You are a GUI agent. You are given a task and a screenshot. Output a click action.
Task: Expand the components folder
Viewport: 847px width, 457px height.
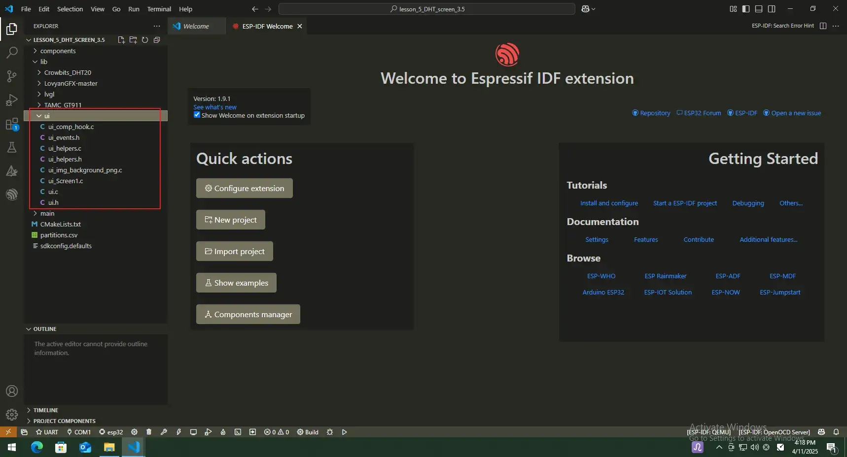coord(58,51)
